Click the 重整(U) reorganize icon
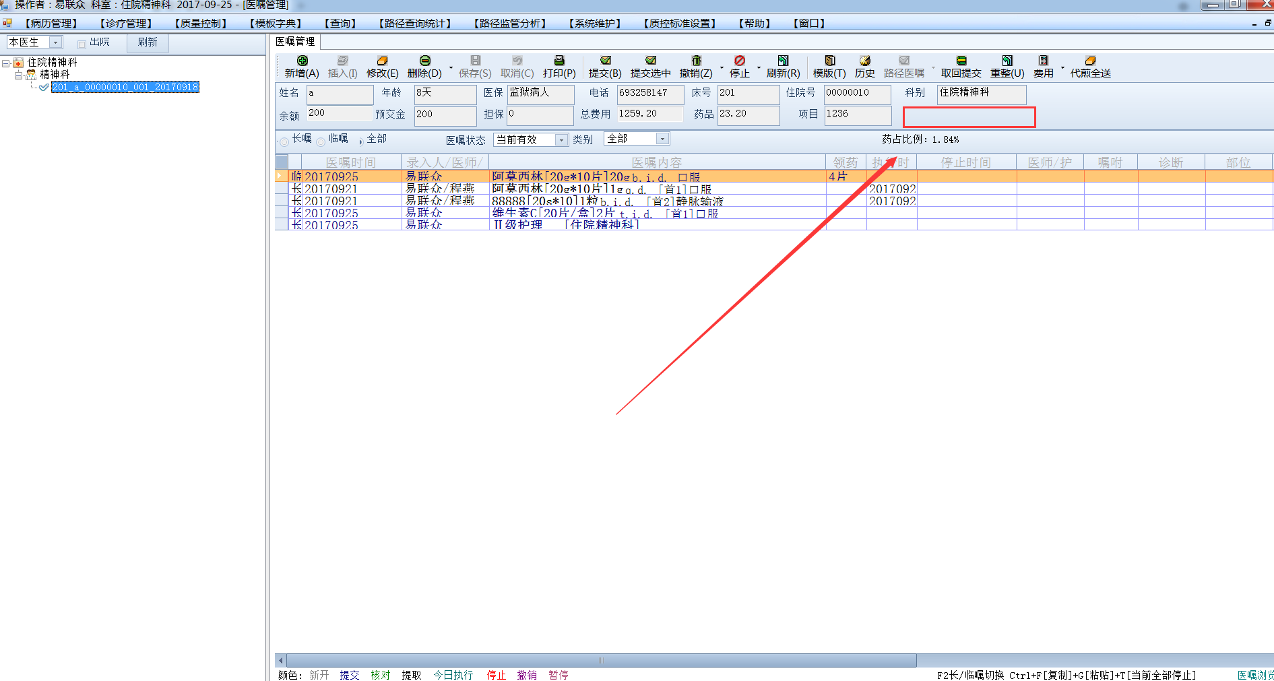The height and width of the screenshot is (681, 1274). (1007, 61)
